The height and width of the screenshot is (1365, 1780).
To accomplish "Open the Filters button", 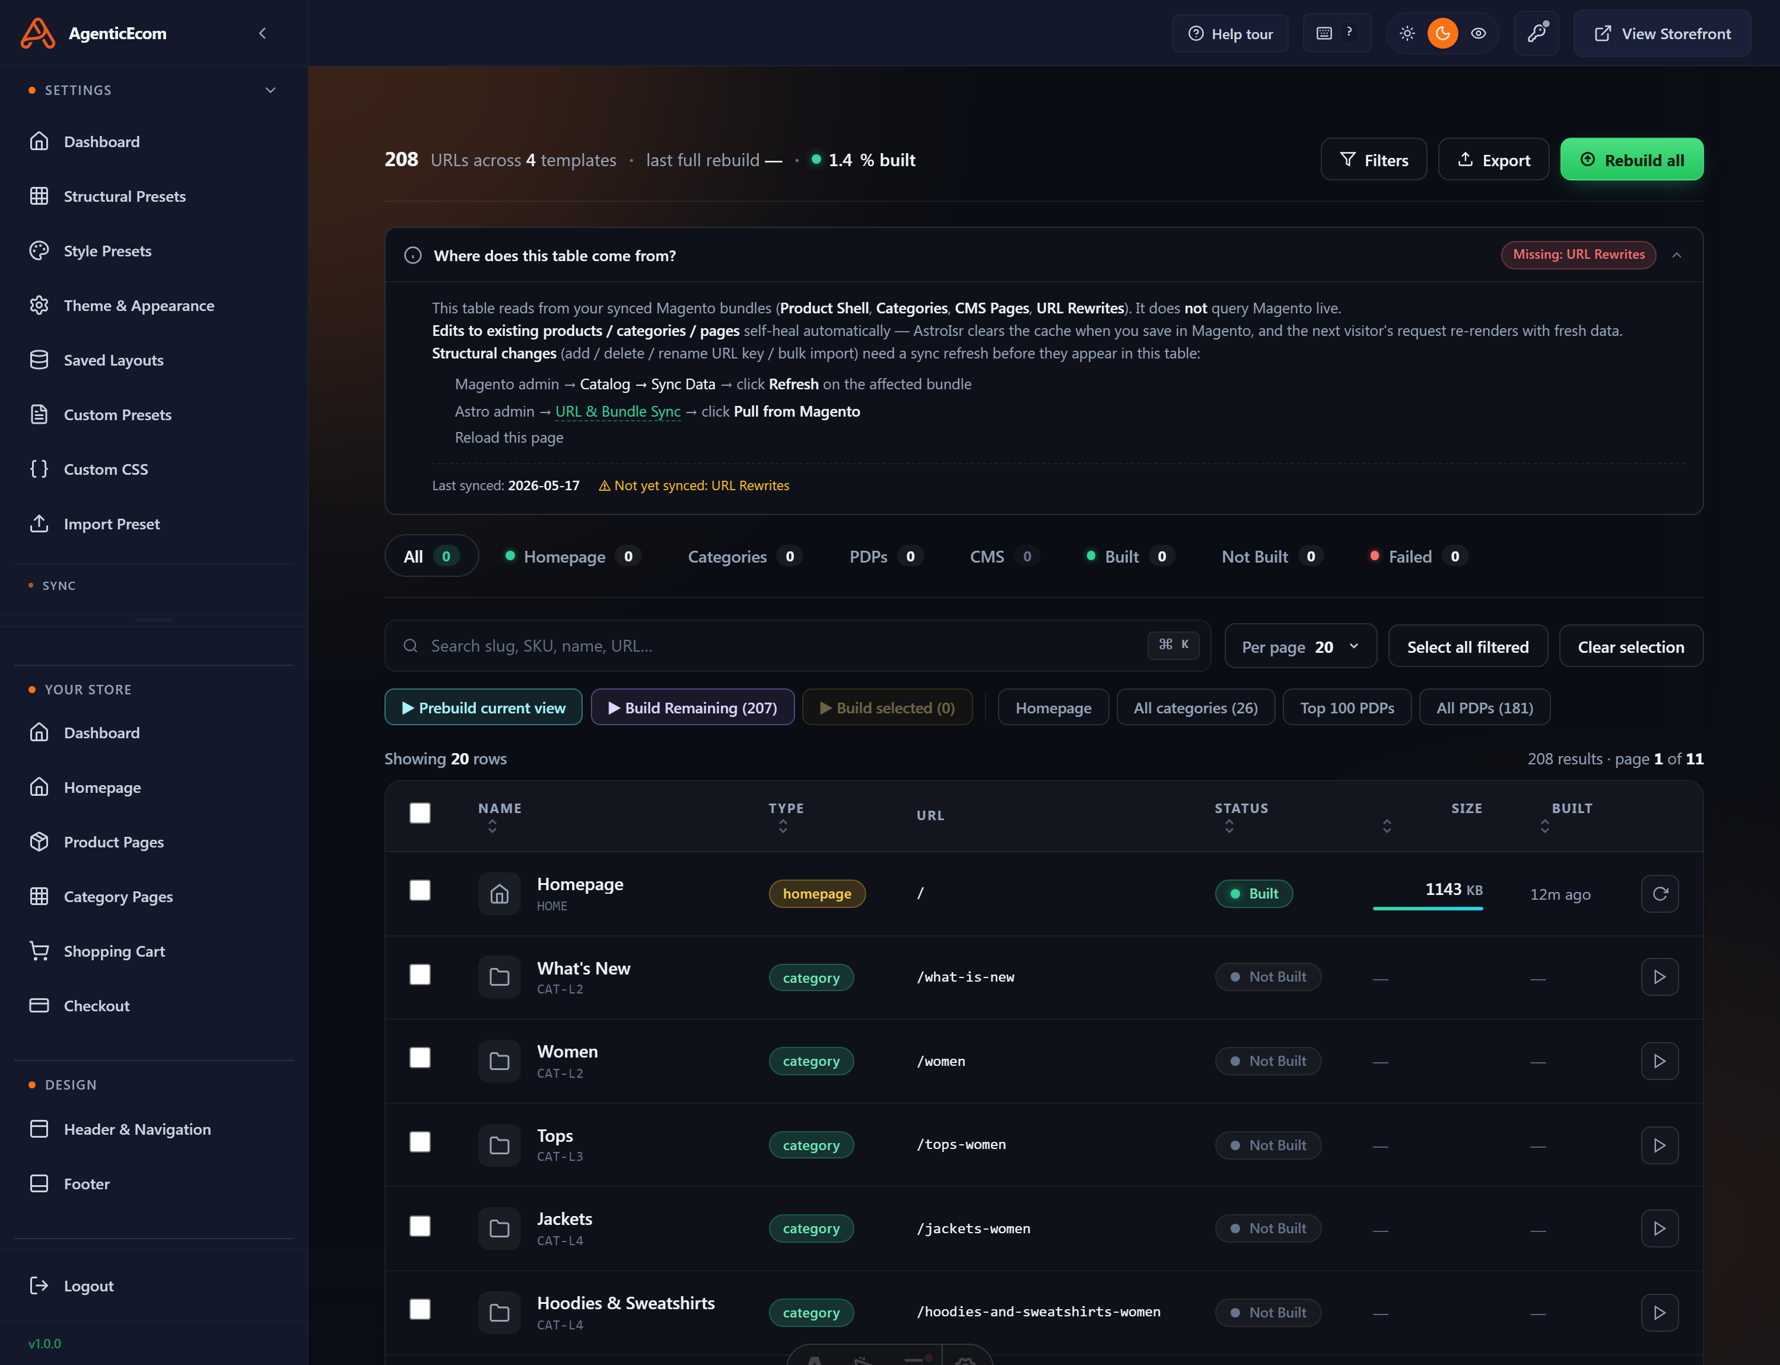I will click(x=1374, y=160).
